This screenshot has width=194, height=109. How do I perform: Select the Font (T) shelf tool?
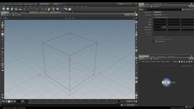coord(53,9)
